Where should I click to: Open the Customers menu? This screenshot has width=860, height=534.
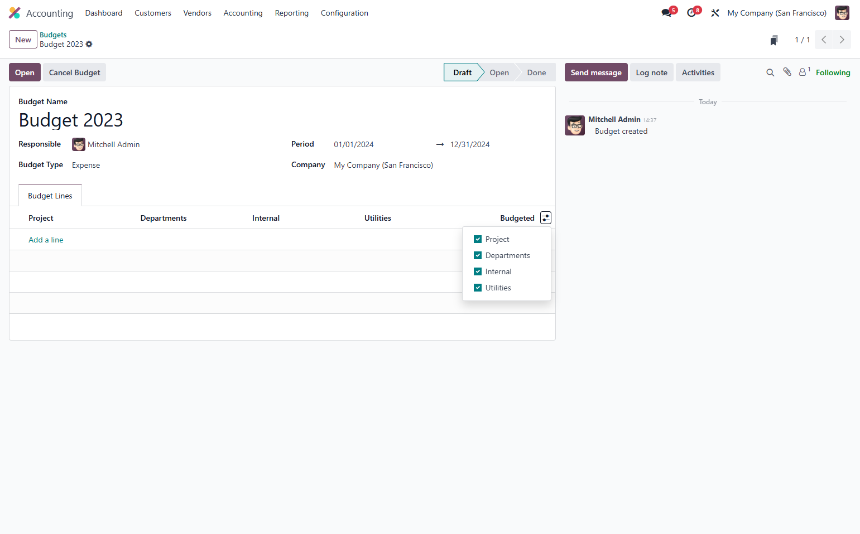pyautogui.click(x=153, y=13)
